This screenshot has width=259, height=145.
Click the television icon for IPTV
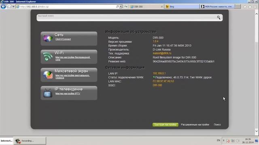(48, 93)
